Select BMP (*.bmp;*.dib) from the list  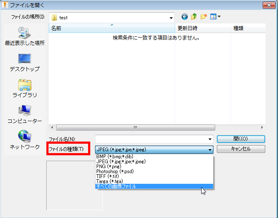154,157
